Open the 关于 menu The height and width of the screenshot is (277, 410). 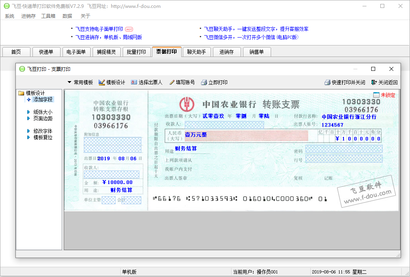coord(85,16)
